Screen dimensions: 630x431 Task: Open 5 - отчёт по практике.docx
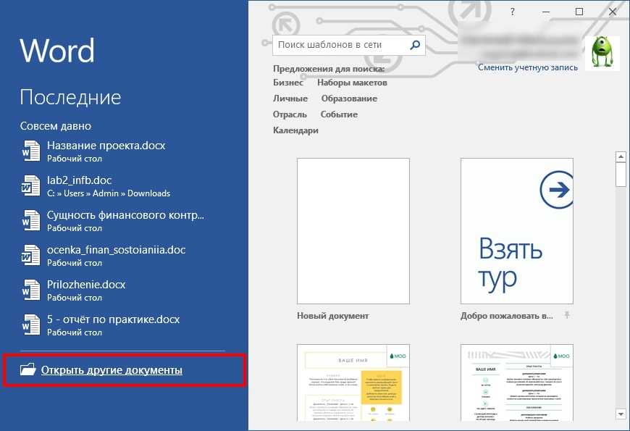point(112,325)
